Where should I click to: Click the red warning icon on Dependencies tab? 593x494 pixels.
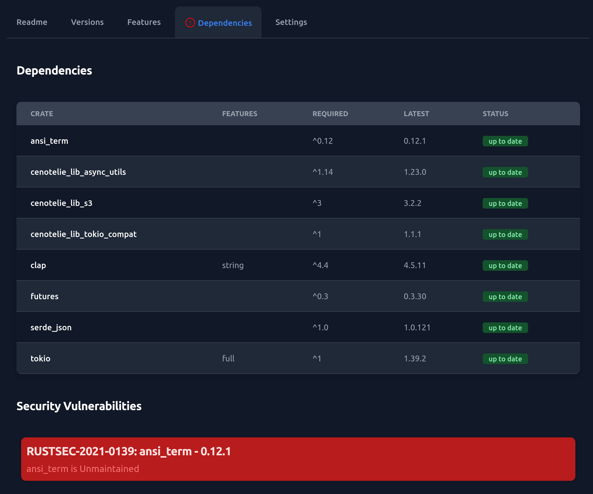click(x=190, y=23)
